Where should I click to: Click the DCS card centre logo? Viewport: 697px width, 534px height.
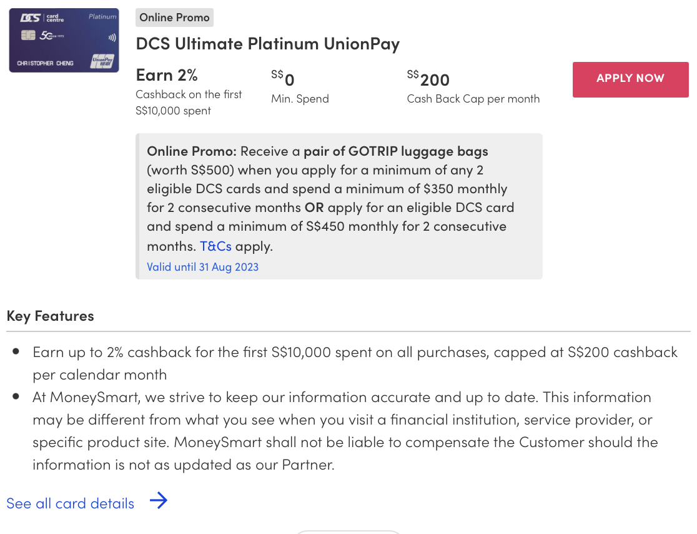pos(43,18)
